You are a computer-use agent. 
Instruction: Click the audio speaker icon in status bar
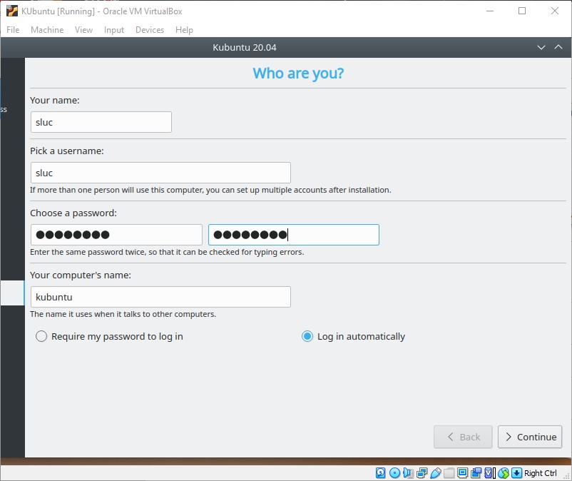[x=408, y=473]
